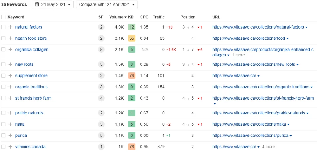Expand arrow below st-francis-herb-farm URL
This screenshot has height=152, width=317.
point(215,104)
